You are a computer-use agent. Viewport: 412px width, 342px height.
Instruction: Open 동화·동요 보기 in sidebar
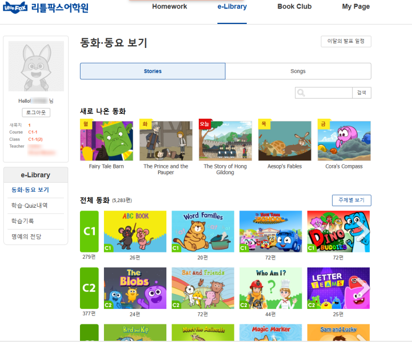coord(30,190)
